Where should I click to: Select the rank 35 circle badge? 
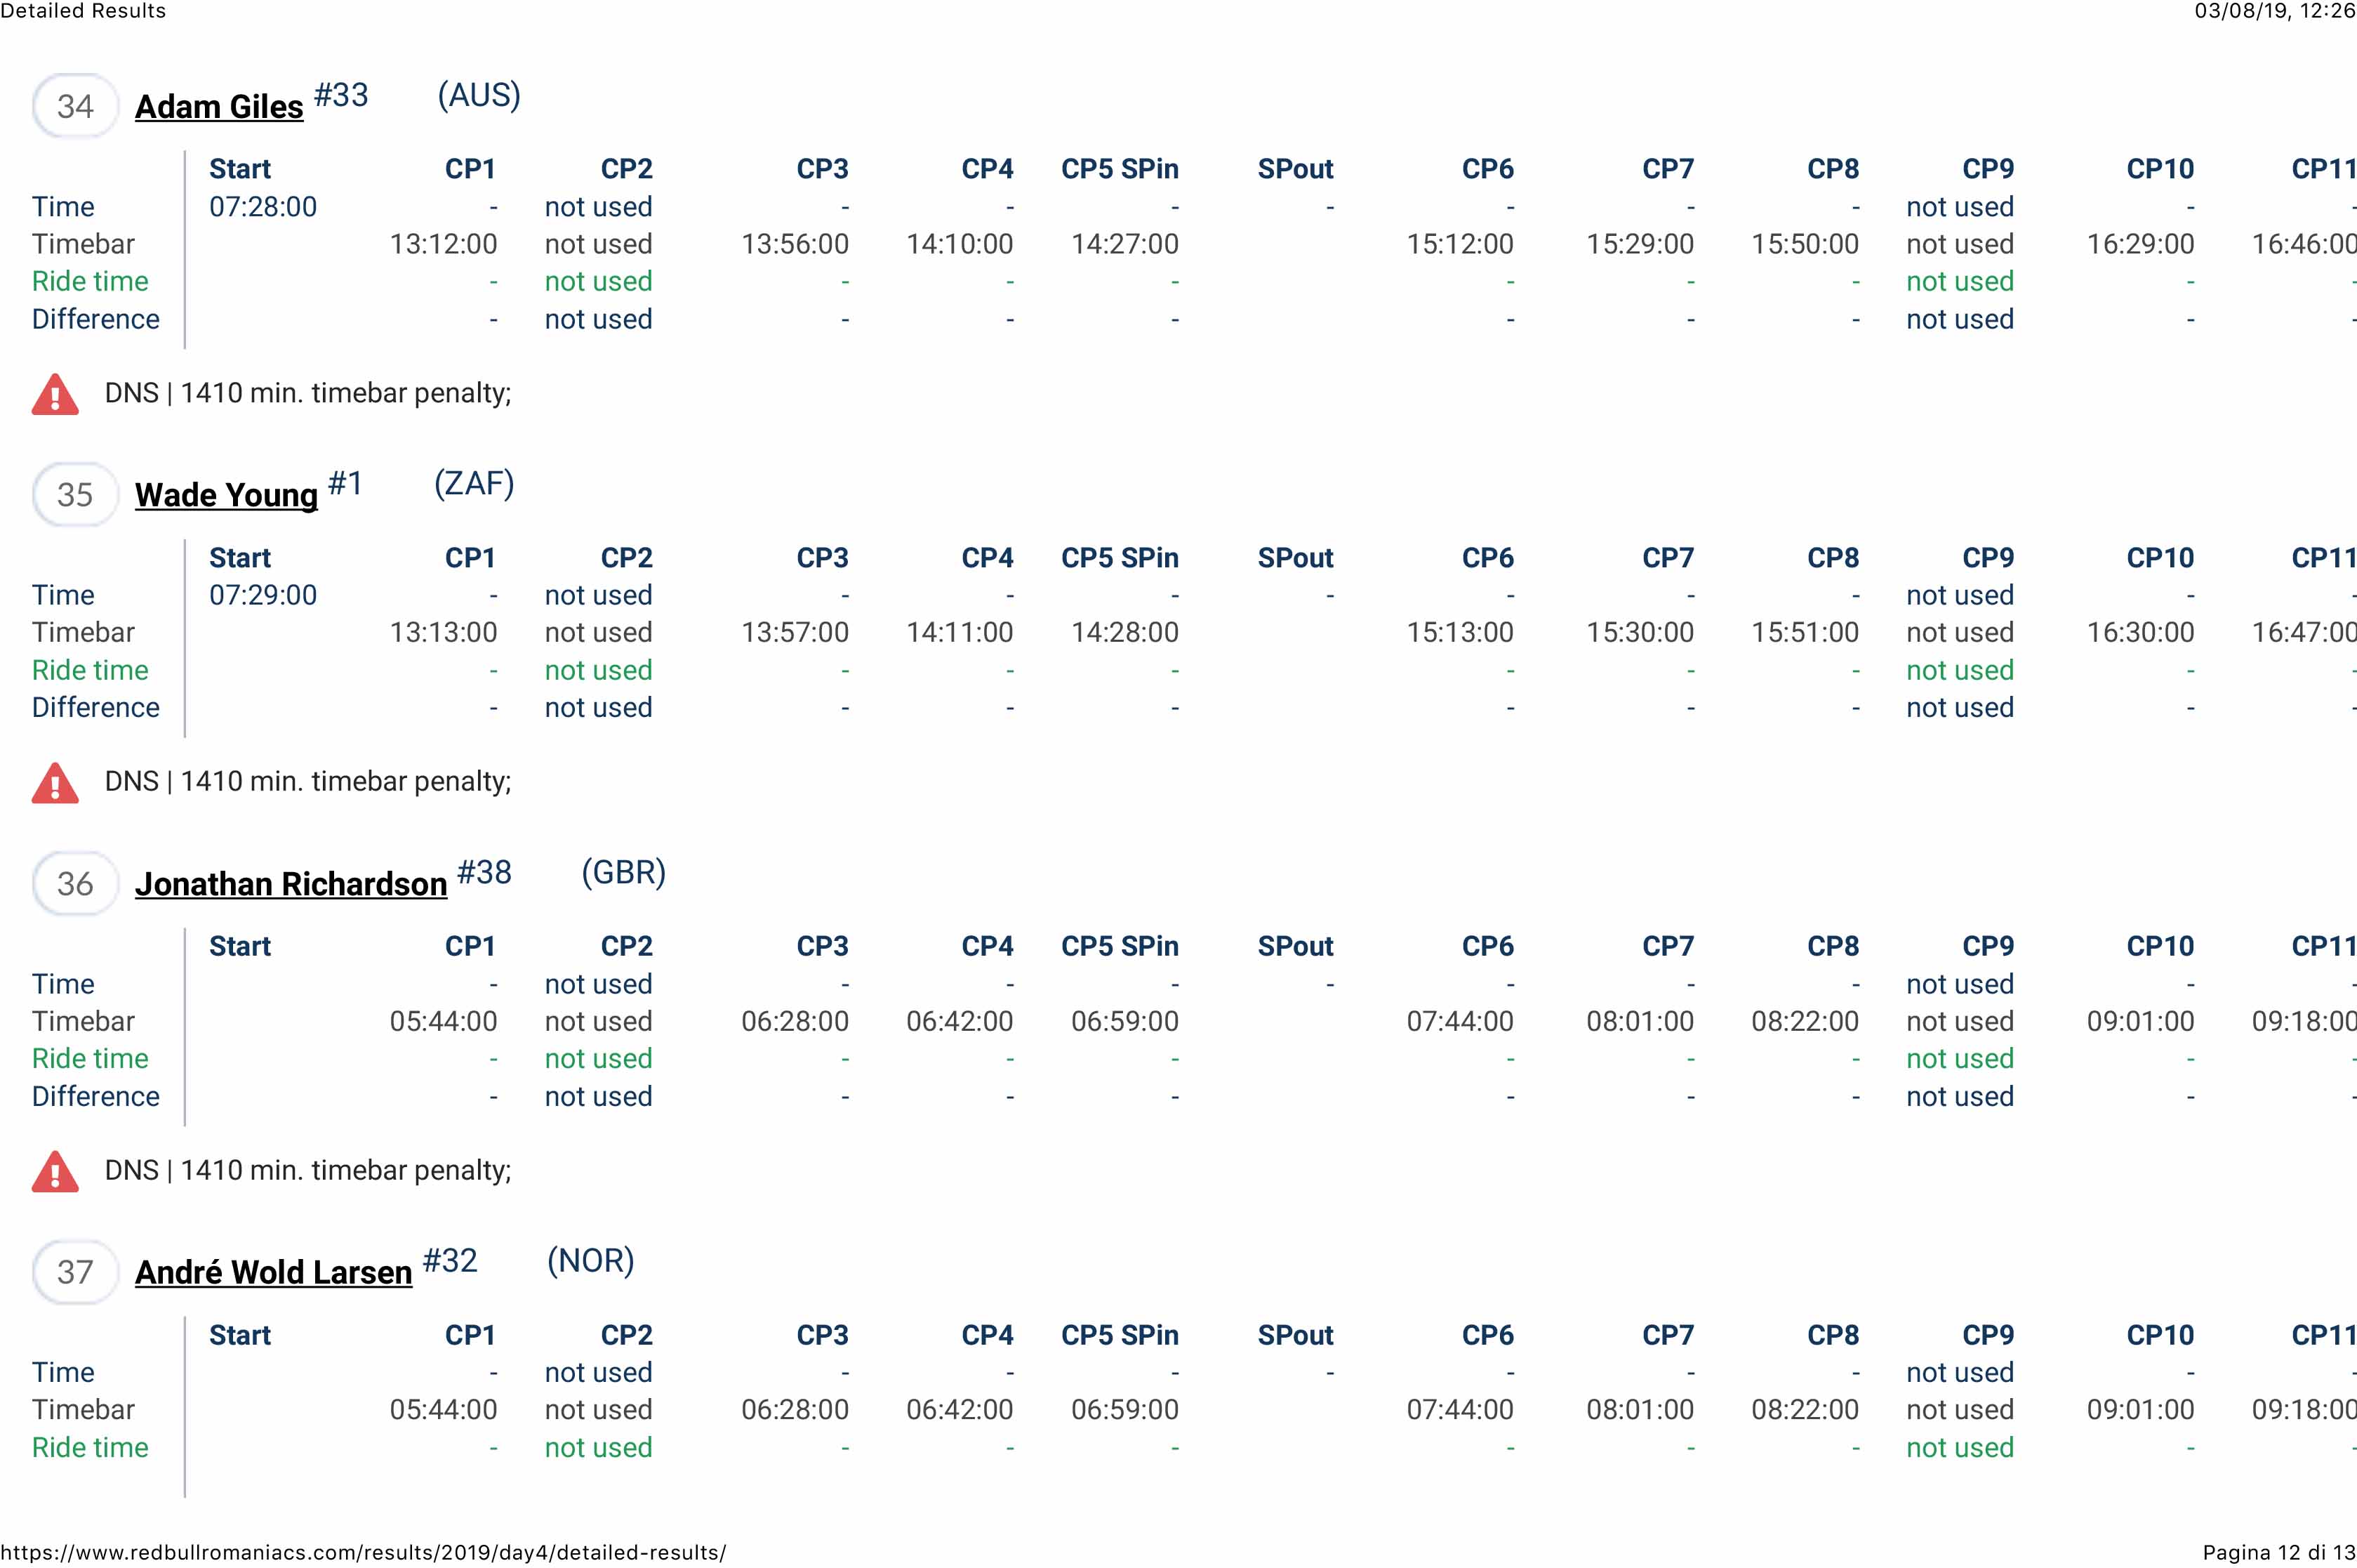coord(75,494)
